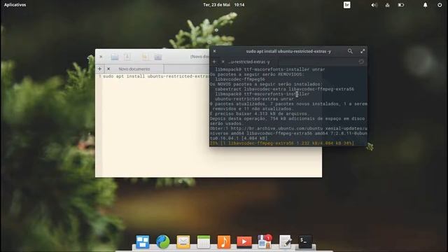Open the Mail app in the dock
The image size is (448, 252).
click(183, 241)
